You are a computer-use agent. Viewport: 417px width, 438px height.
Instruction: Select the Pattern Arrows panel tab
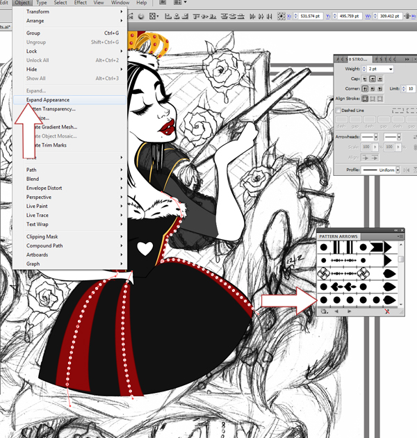(338, 236)
